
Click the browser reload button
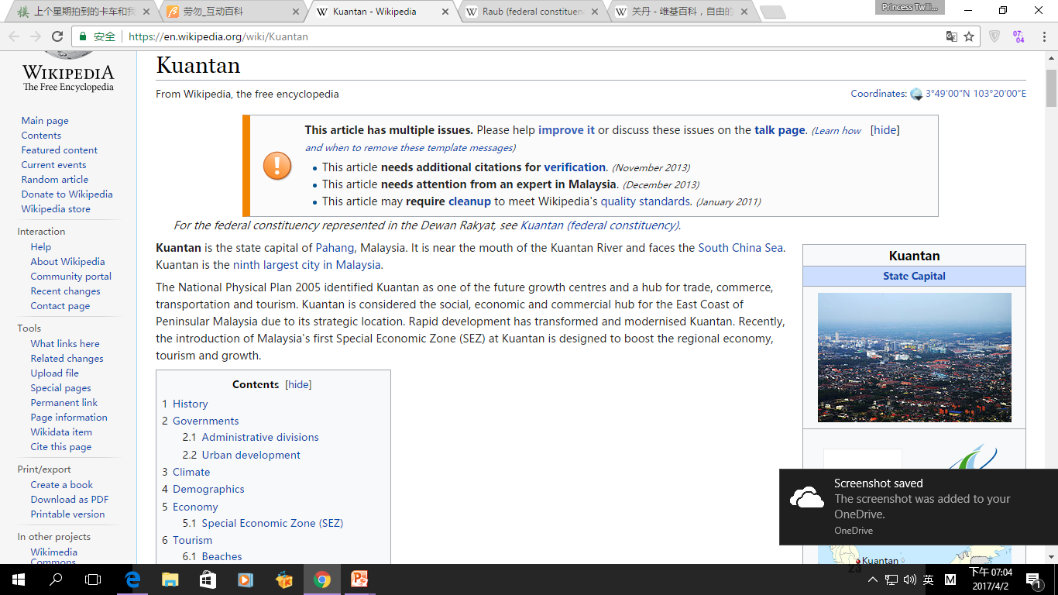pos(57,36)
